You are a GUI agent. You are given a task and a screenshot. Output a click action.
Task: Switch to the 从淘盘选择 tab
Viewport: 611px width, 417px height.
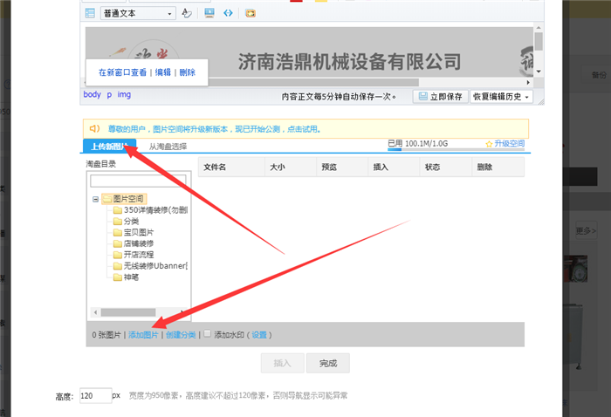[168, 147]
